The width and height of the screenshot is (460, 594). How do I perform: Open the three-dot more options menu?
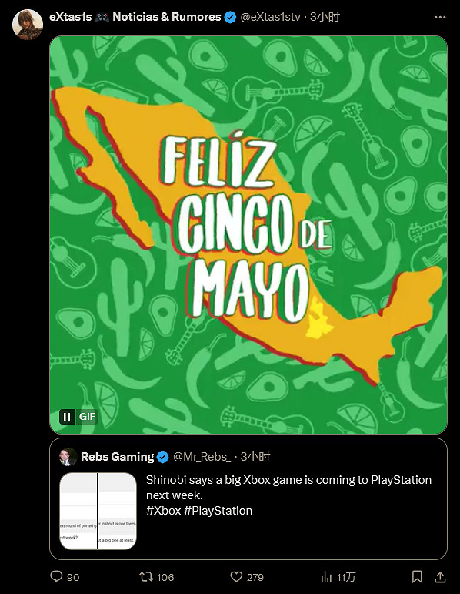[440, 18]
